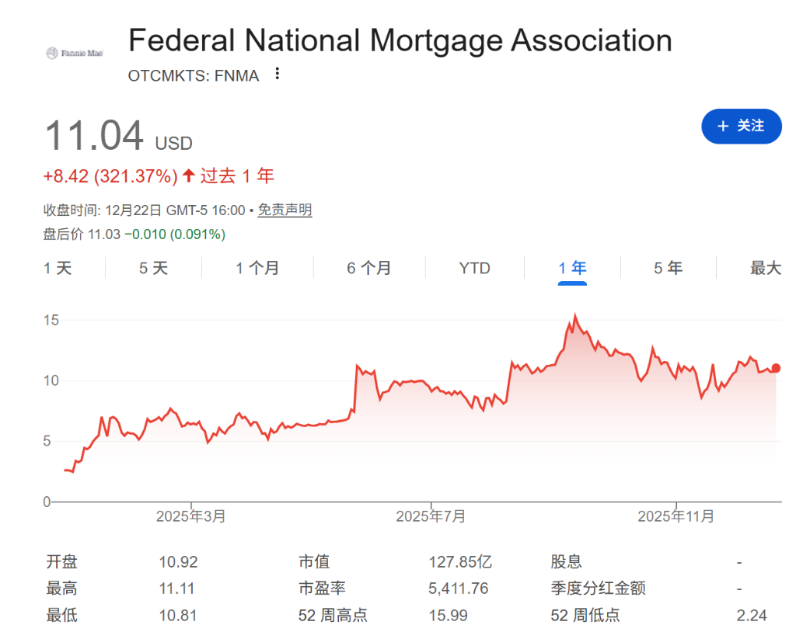Click the red endpoint dot on the chart
The image size is (796, 632).
[x=776, y=369]
